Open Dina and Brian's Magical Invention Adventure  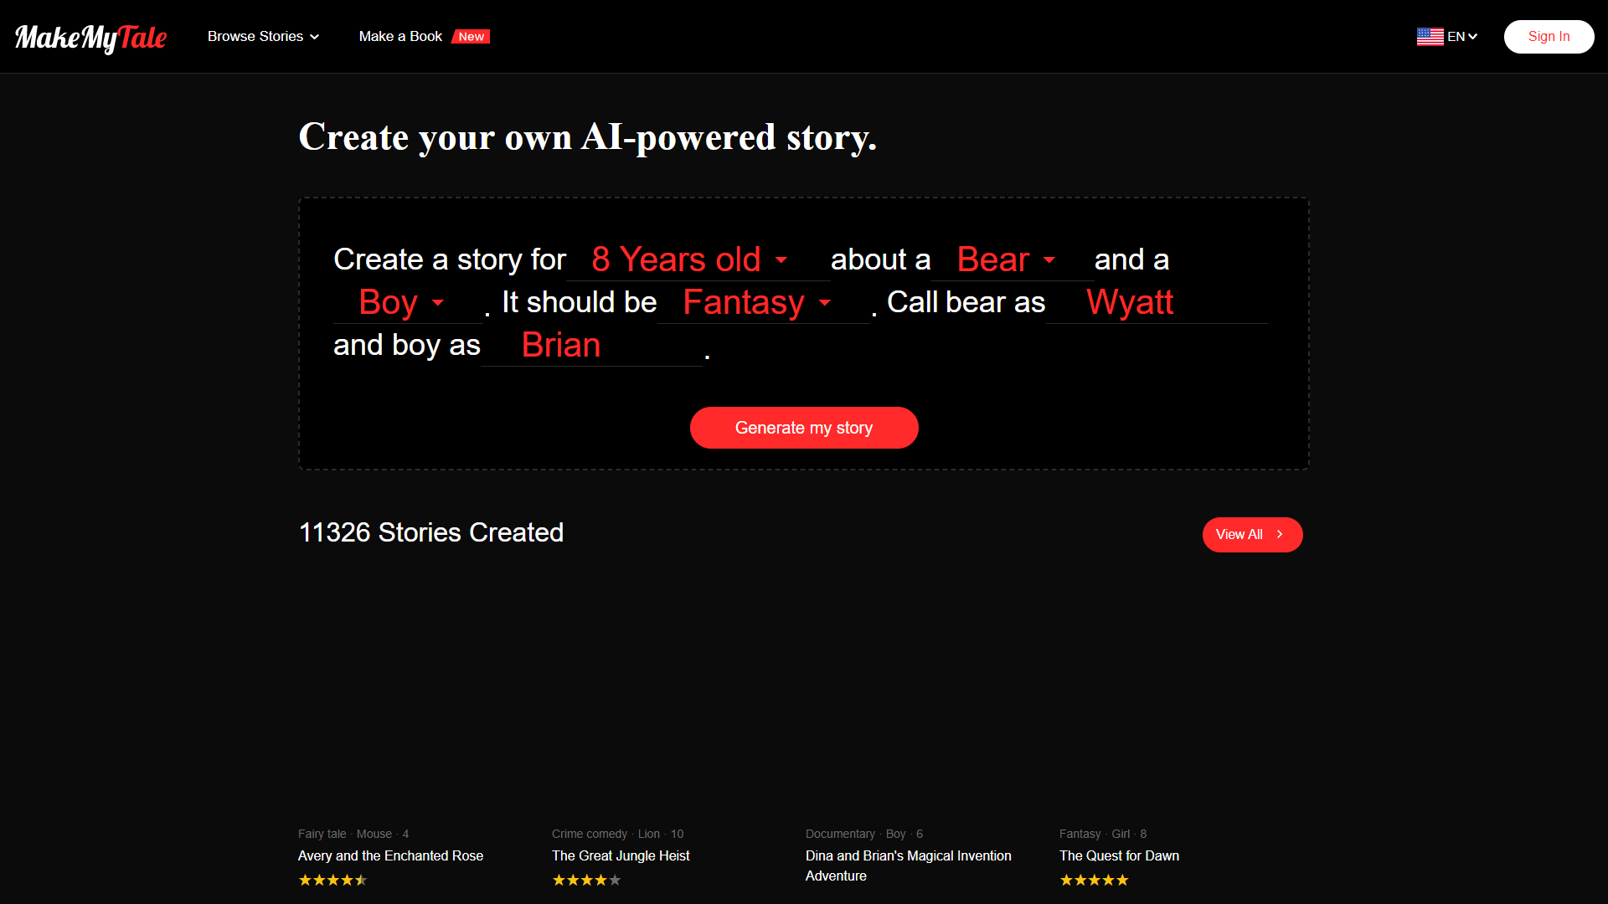point(909,865)
